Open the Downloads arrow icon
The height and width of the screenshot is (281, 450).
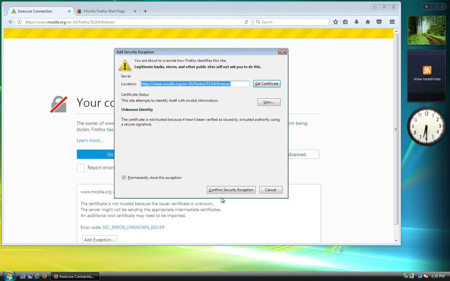pos(357,22)
